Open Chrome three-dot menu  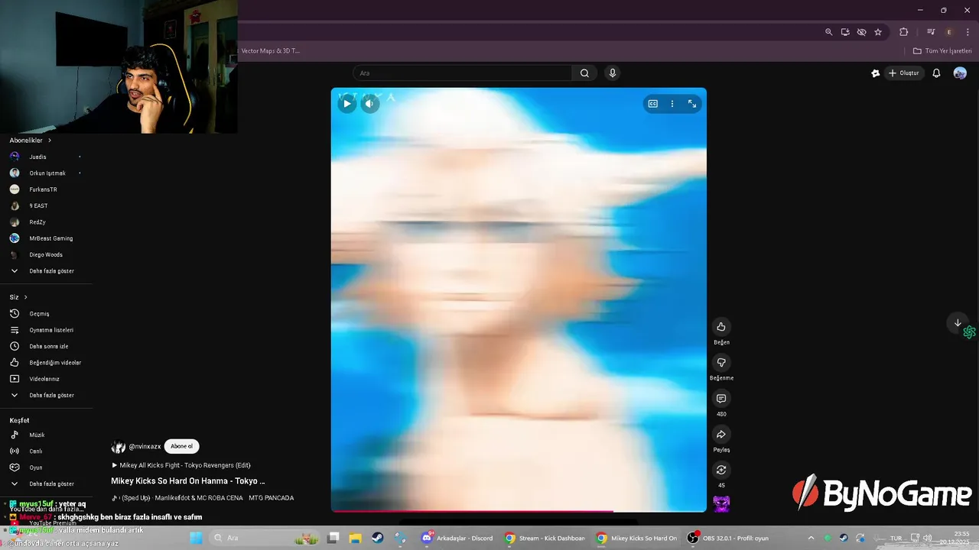coord(968,32)
